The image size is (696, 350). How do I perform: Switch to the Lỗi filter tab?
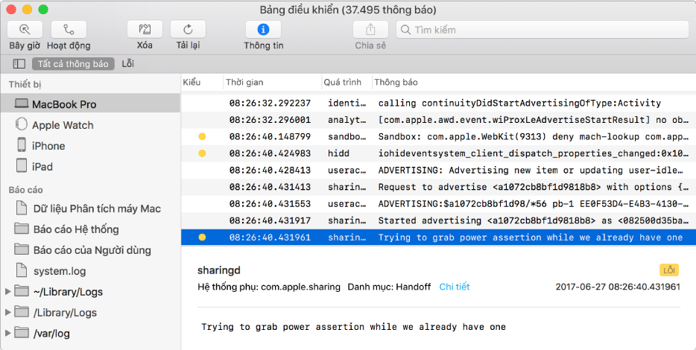pos(128,64)
